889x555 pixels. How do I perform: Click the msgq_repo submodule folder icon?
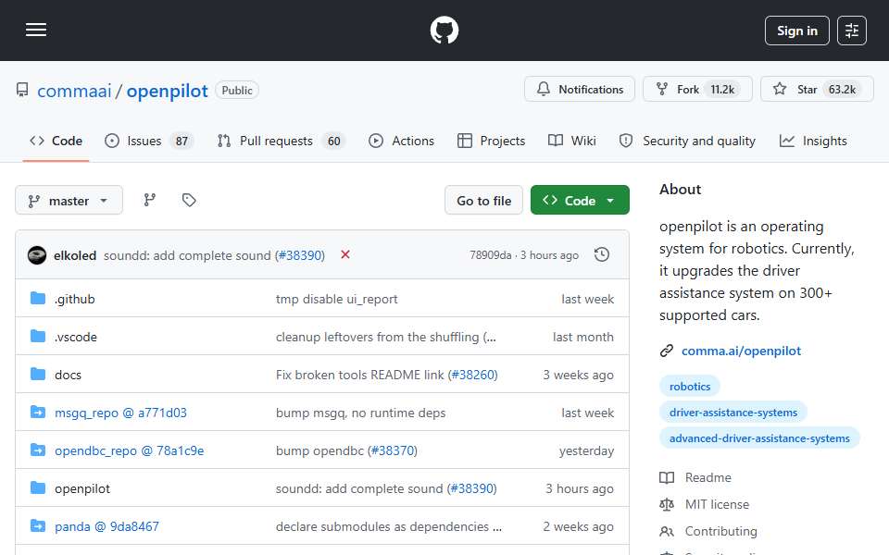coord(38,413)
